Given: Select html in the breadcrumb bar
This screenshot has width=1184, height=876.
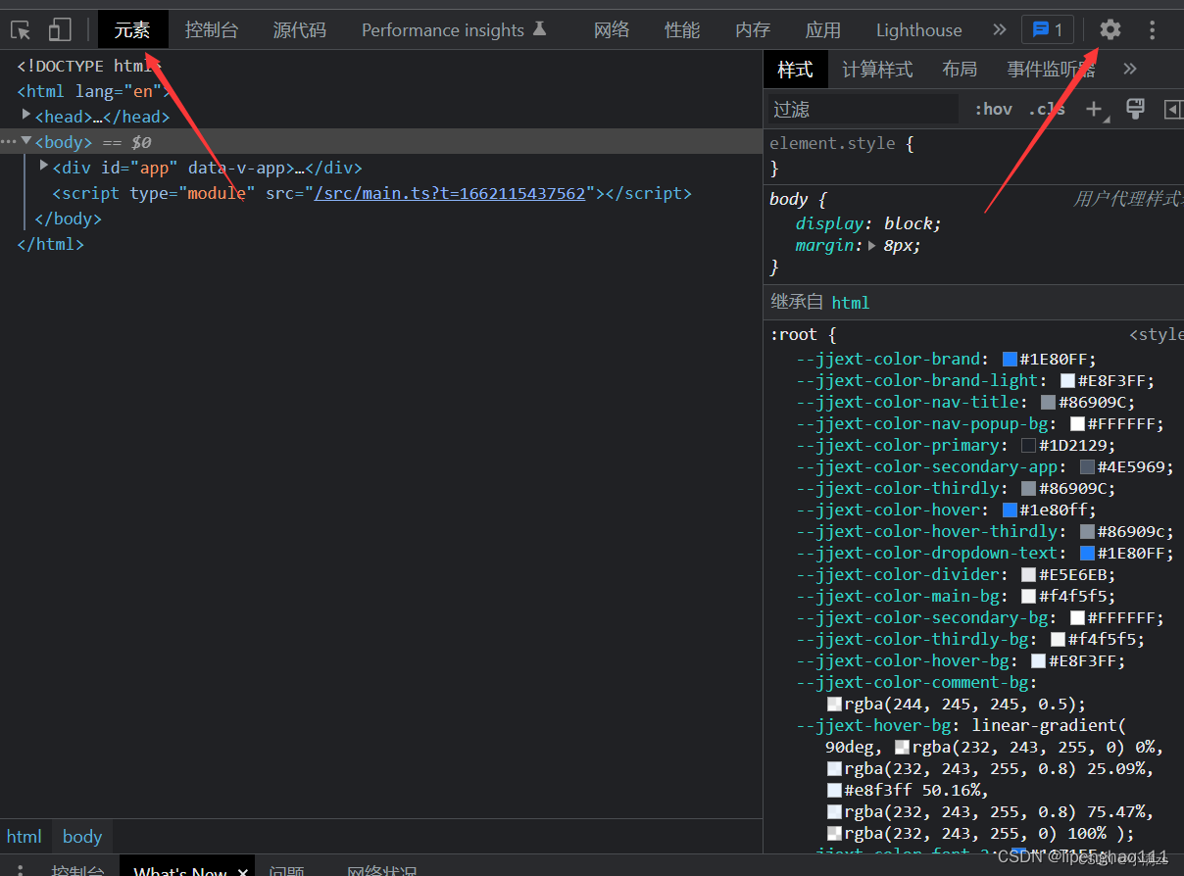Looking at the screenshot, I should coord(25,836).
